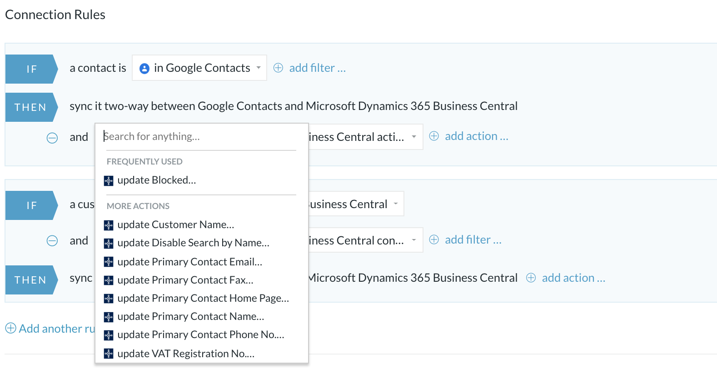Click the plus icon beside 'add filter' in first rule
This screenshot has width=717, height=369.
278,68
